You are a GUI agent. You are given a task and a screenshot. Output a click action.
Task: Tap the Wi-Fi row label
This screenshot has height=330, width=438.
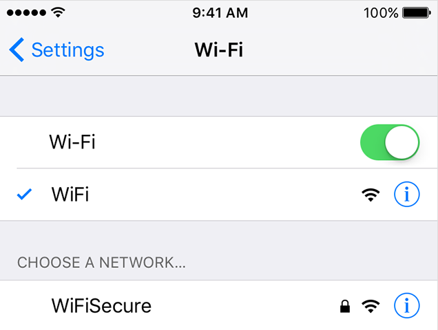(x=72, y=142)
